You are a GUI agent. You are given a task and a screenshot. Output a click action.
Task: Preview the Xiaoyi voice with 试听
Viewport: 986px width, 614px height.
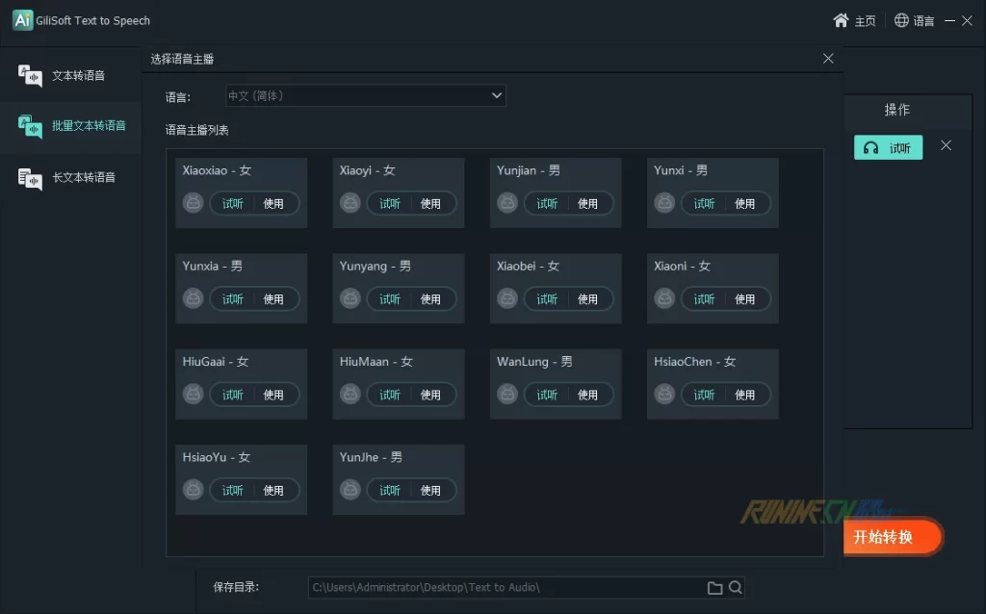(390, 204)
